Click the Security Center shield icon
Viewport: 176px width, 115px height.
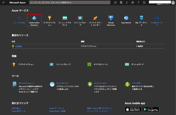click(90, 84)
